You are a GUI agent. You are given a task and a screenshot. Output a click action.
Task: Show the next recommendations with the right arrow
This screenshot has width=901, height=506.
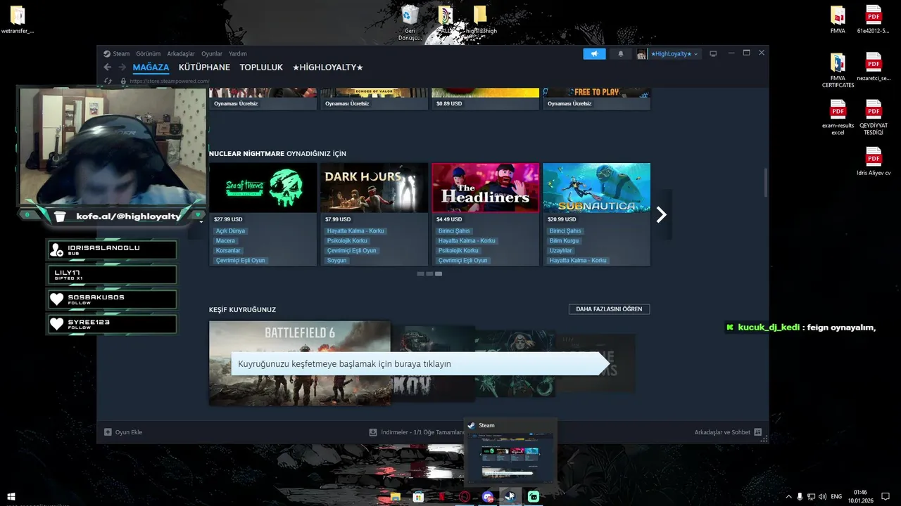[x=662, y=215]
